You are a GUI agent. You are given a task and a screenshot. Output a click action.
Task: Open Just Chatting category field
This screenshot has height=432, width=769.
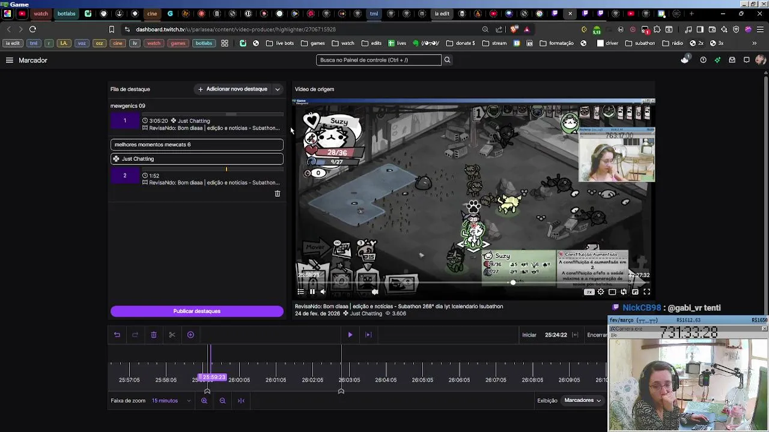[197, 159]
